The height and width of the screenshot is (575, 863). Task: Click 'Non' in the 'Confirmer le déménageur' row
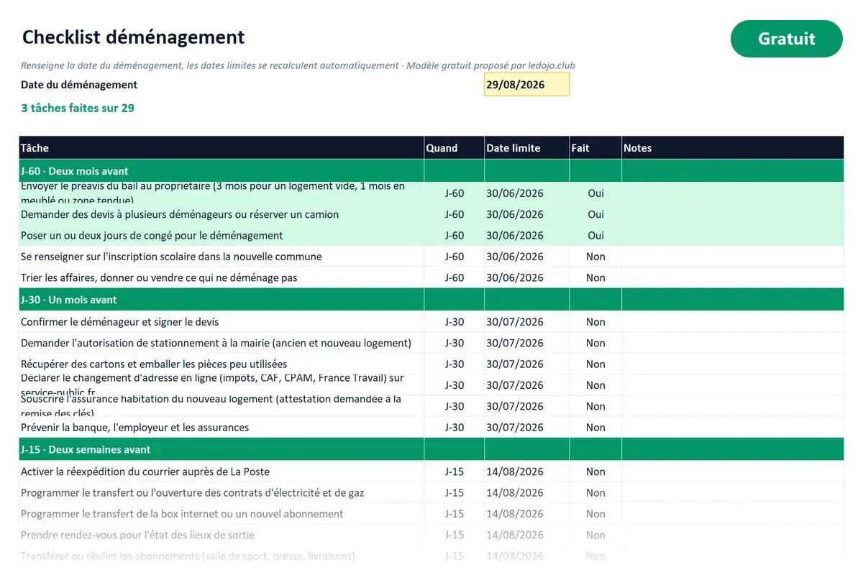tap(595, 321)
